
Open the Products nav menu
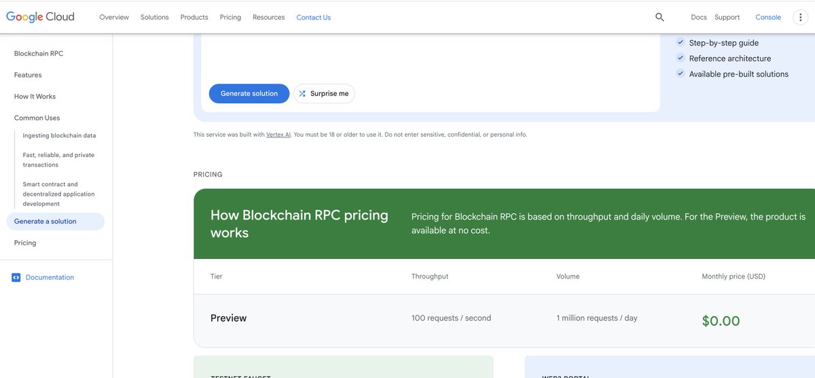194,17
